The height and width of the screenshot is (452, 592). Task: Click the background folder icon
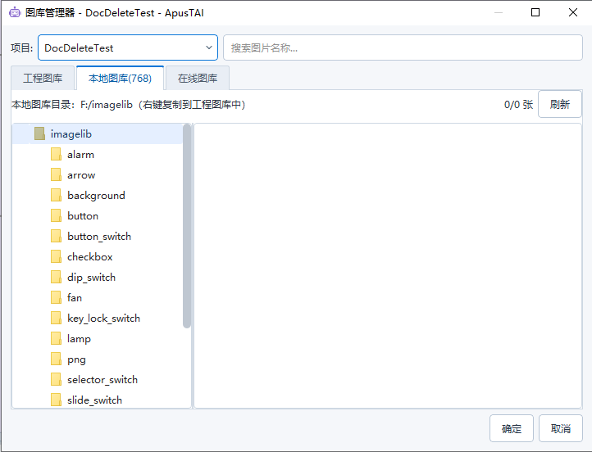57,195
